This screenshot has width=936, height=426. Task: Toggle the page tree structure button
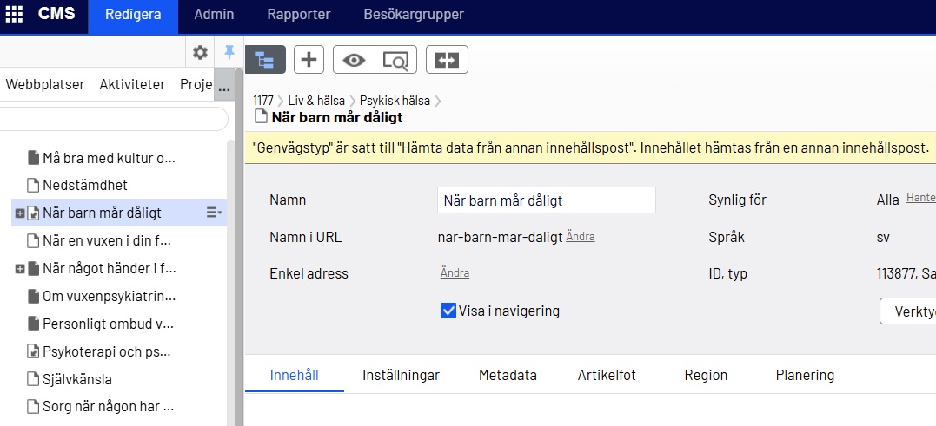(x=265, y=60)
